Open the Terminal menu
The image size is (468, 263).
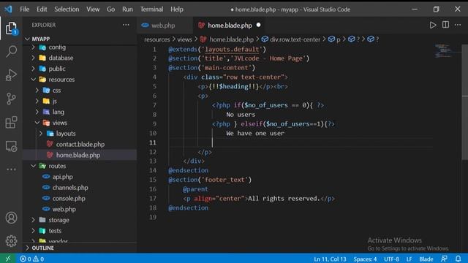pyautogui.click(x=151, y=9)
